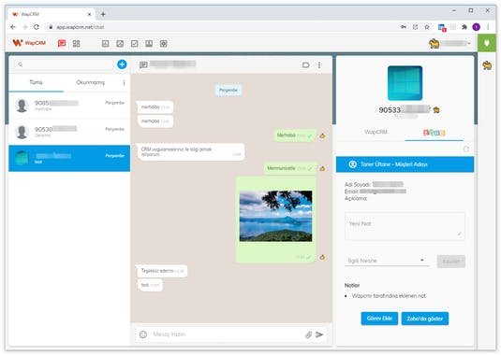Open the chat with number starting 9085
The height and width of the screenshot is (355, 501).
coord(69,106)
